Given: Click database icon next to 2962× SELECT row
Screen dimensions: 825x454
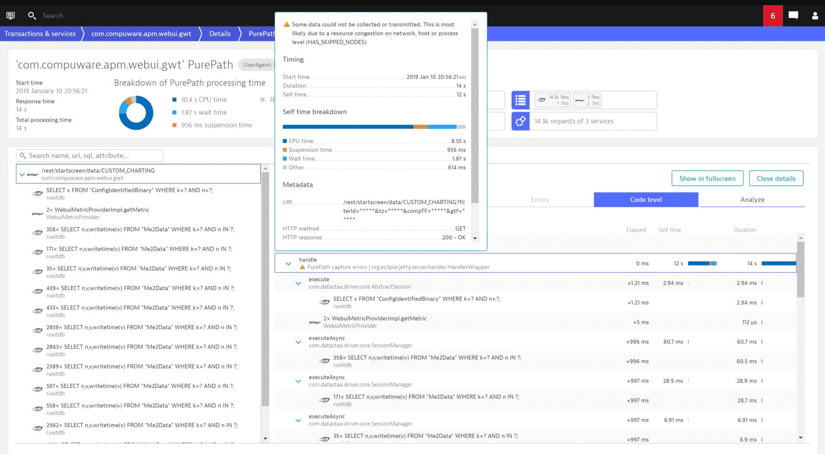Looking at the screenshot, I should tap(38, 429).
